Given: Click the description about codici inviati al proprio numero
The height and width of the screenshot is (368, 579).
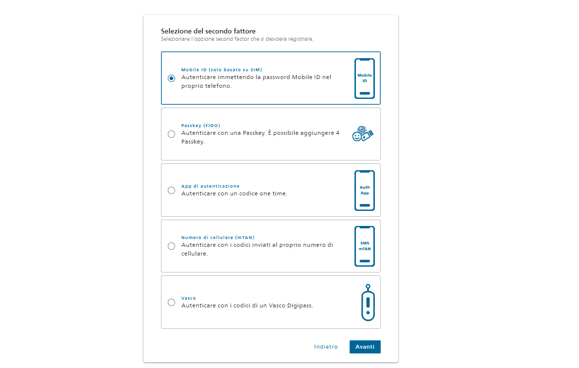Looking at the screenshot, I should (257, 249).
